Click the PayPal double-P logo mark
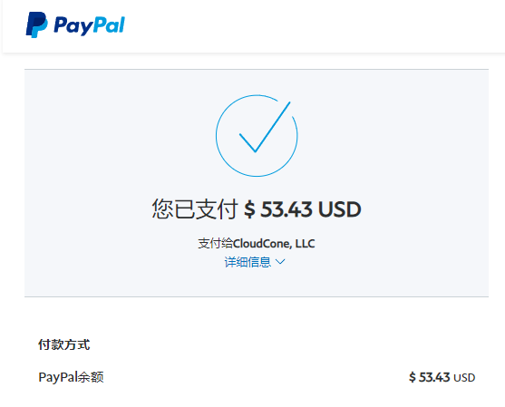Screen dimensions: 505x407 coord(36,24)
